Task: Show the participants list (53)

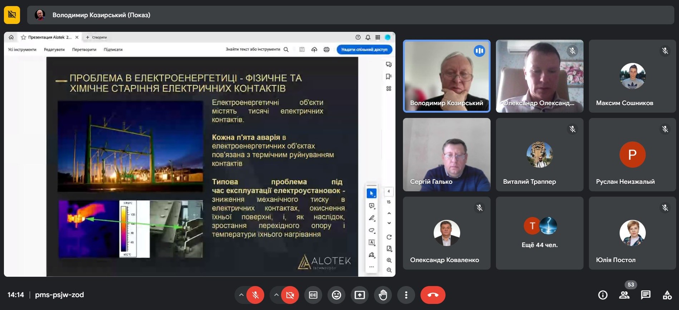Action: tap(624, 295)
